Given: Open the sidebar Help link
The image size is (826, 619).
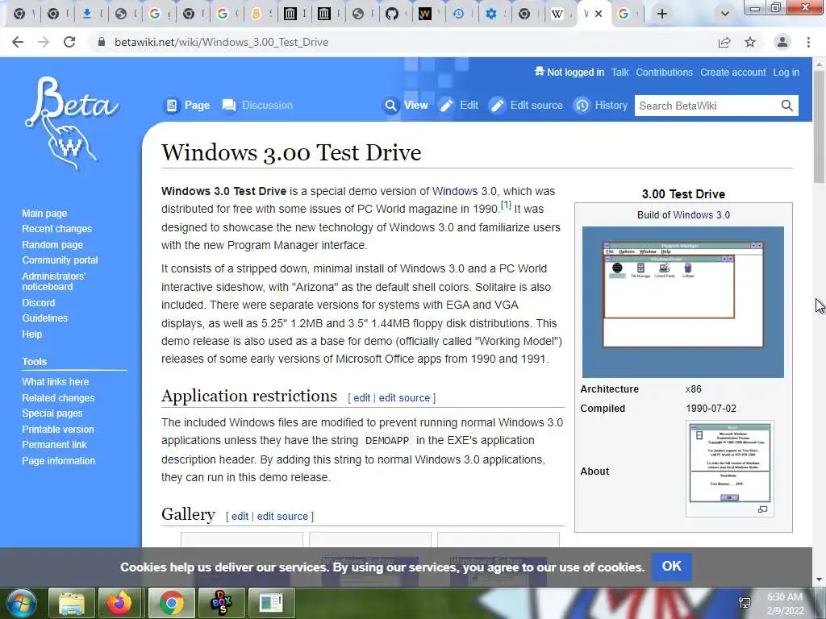Looking at the screenshot, I should pos(31,334).
